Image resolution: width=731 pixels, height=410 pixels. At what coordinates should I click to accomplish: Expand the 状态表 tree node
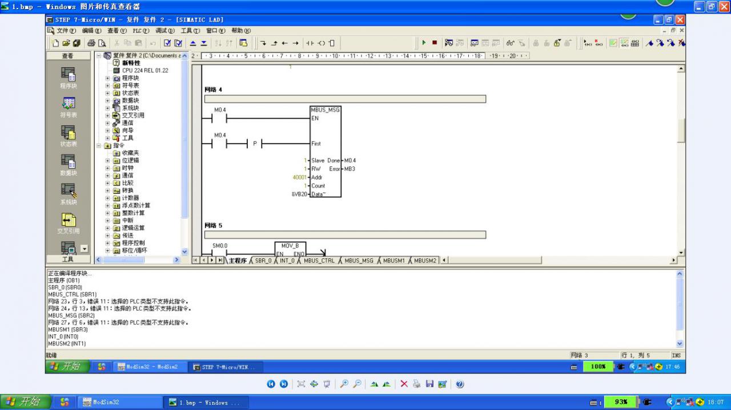[107, 93]
